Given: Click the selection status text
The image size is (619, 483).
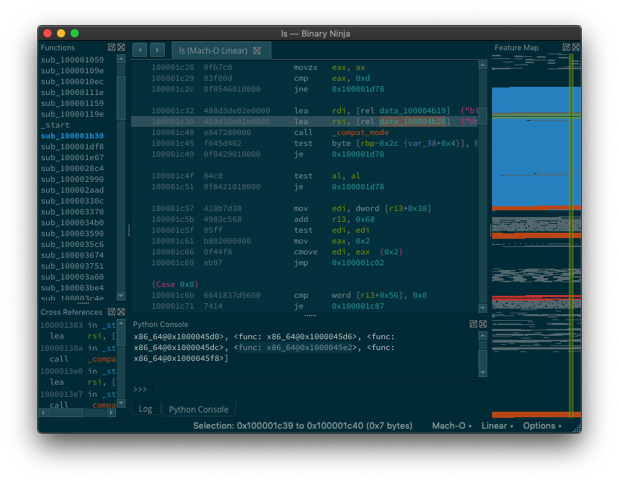Looking at the screenshot, I should (x=303, y=426).
